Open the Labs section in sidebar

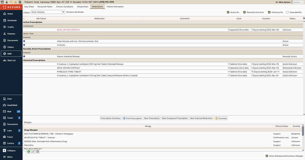10,131
